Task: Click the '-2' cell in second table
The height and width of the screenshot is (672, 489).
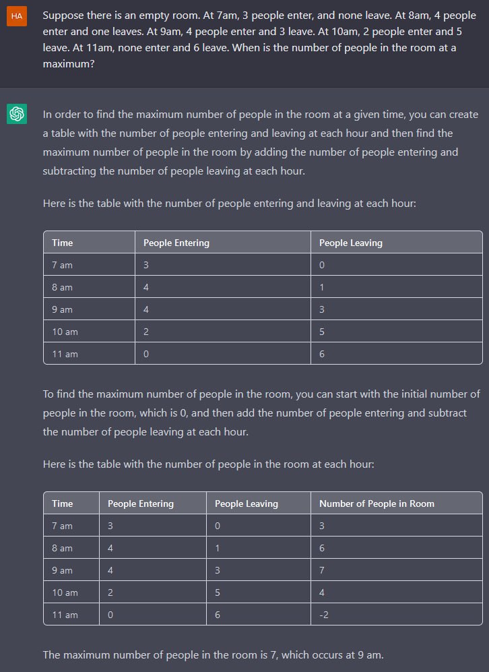Action: 397,615
